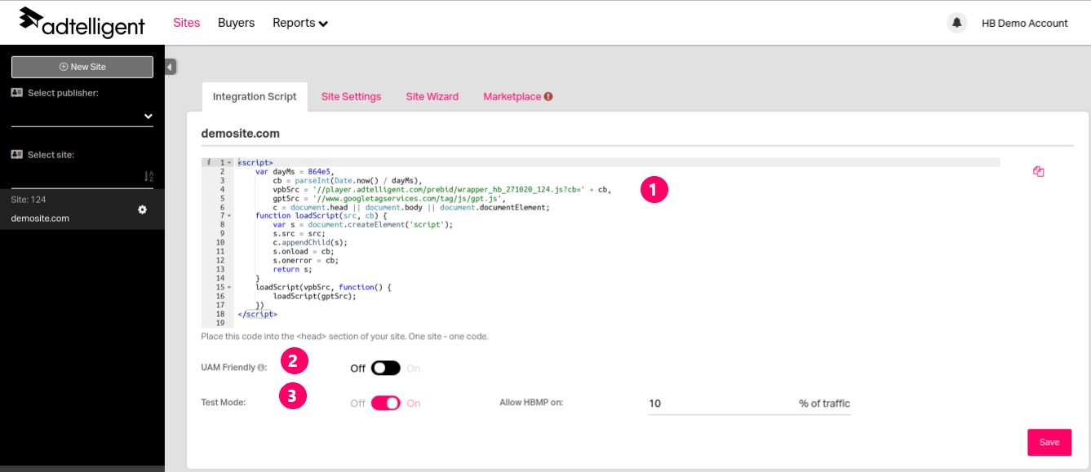Go to Sites in top navigation

pos(186,23)
